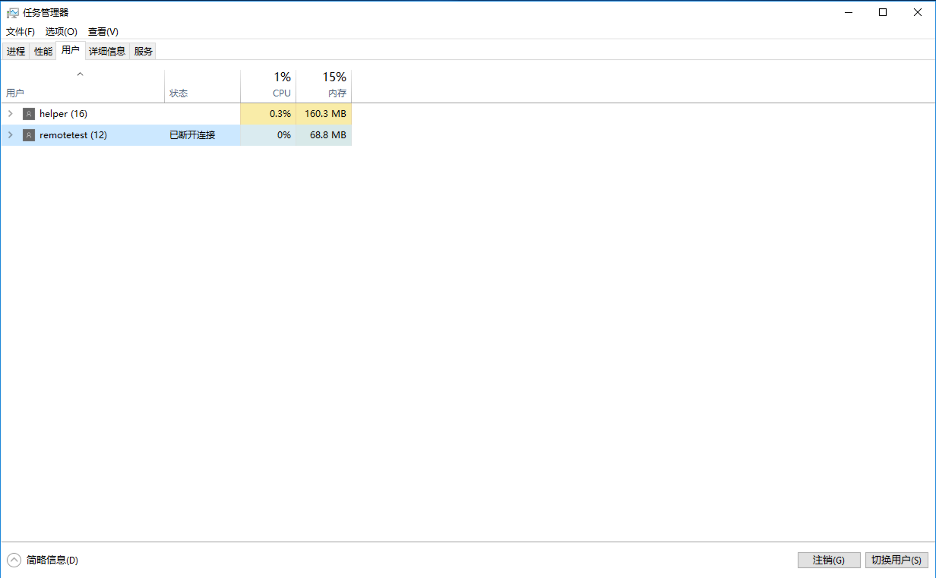
Task: Maximize the Task Manager window
Action: [x=882, y=13]
